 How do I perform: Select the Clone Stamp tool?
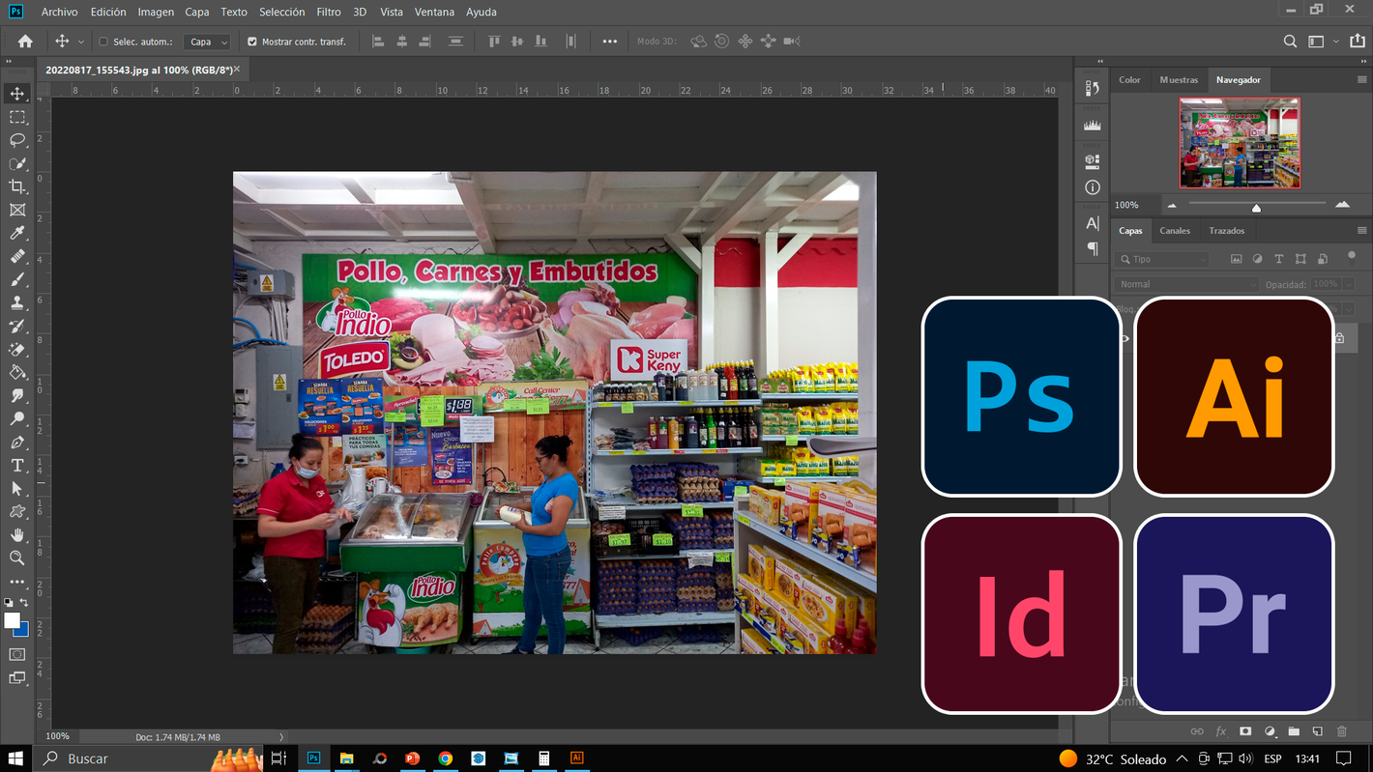tap(17, 302)
